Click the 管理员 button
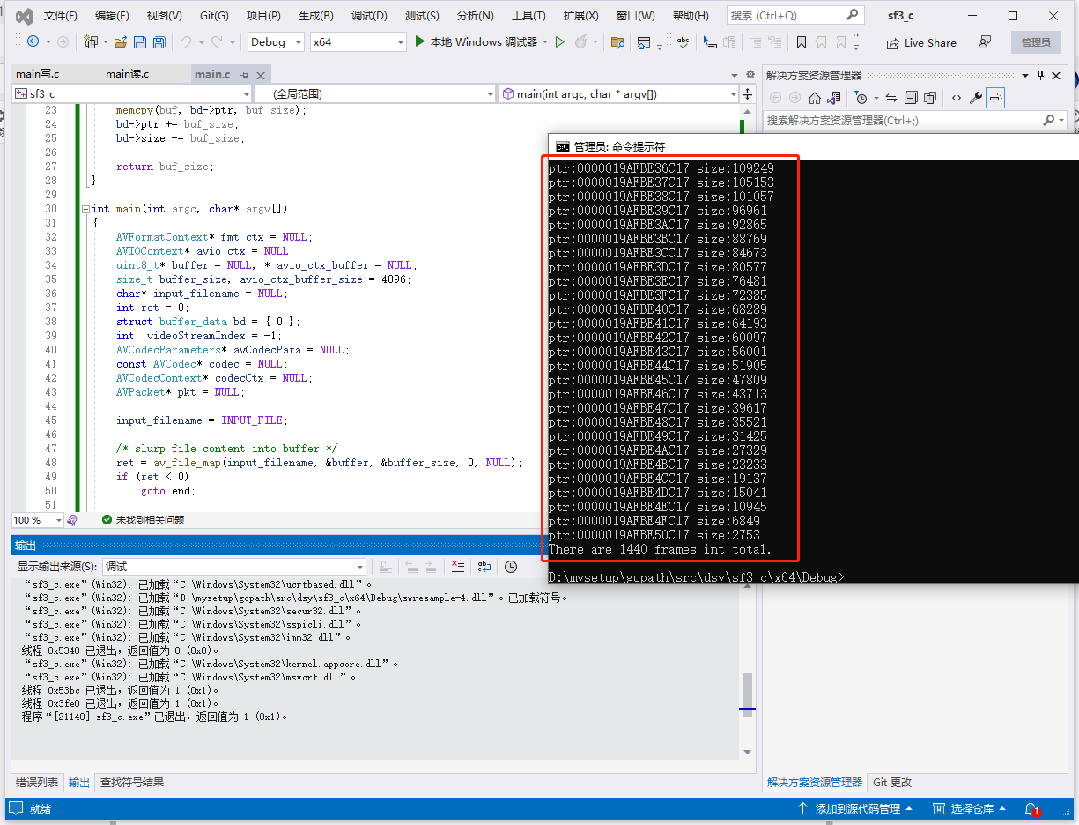The image size is (1079, 825). point(1036,42)
